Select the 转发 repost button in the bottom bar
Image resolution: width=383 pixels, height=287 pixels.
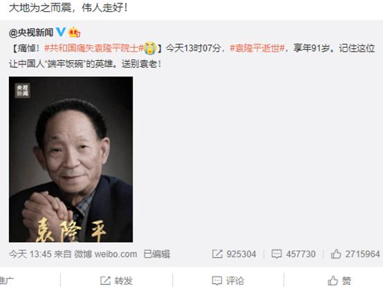tap(117, 281)
